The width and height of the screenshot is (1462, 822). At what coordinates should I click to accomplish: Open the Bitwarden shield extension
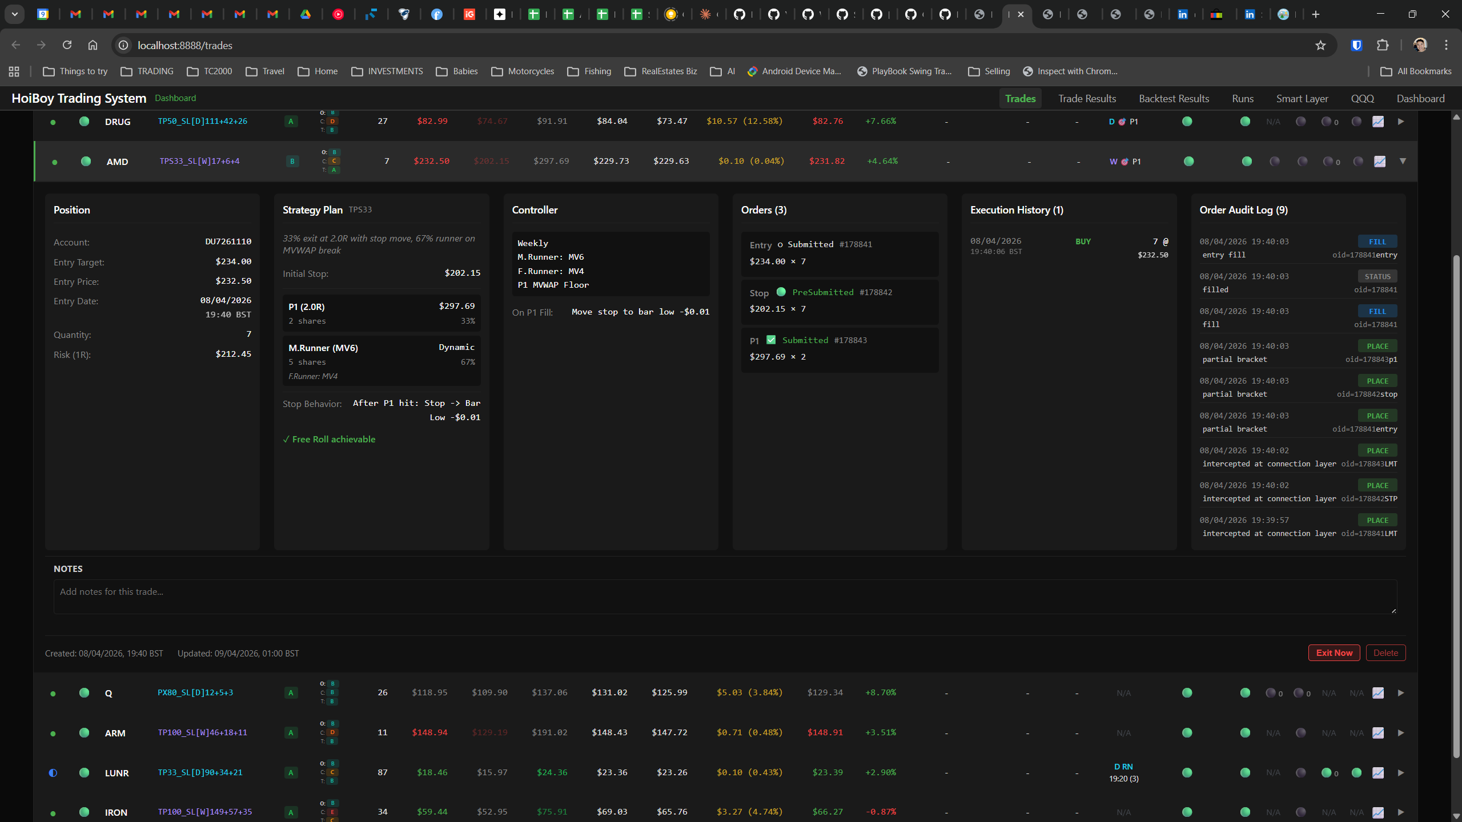click(1357, 45)
